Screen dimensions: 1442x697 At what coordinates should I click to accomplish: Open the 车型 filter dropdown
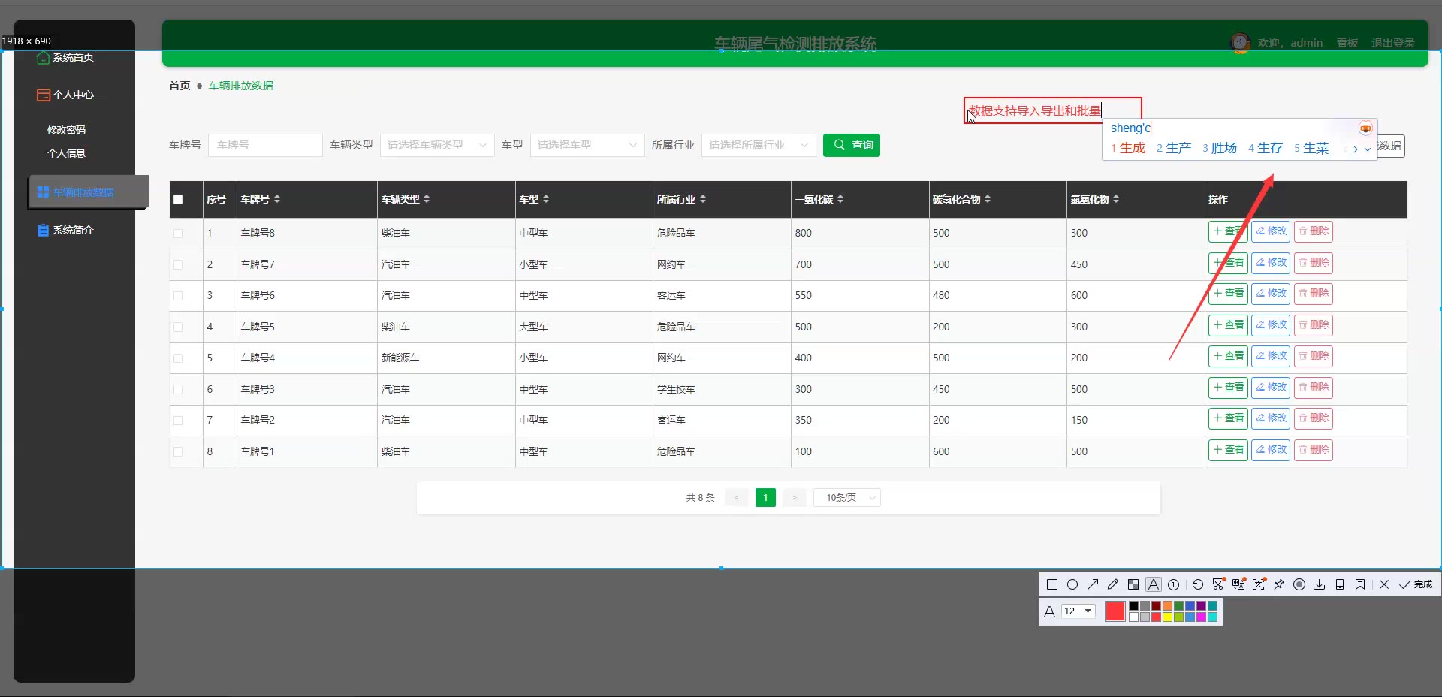pos(587,145)
